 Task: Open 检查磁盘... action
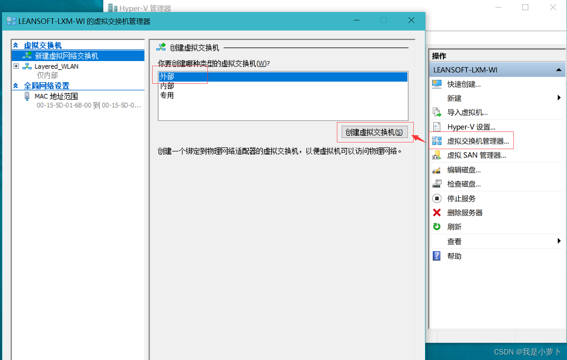point(464,184)
